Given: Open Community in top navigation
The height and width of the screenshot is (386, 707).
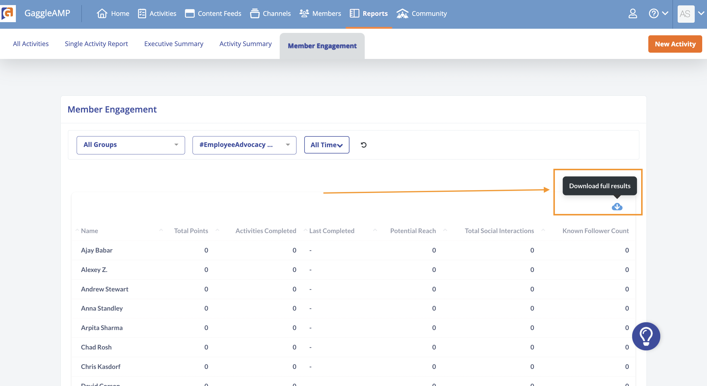Looking at the screenshot, I should click(x=429, y=13).
